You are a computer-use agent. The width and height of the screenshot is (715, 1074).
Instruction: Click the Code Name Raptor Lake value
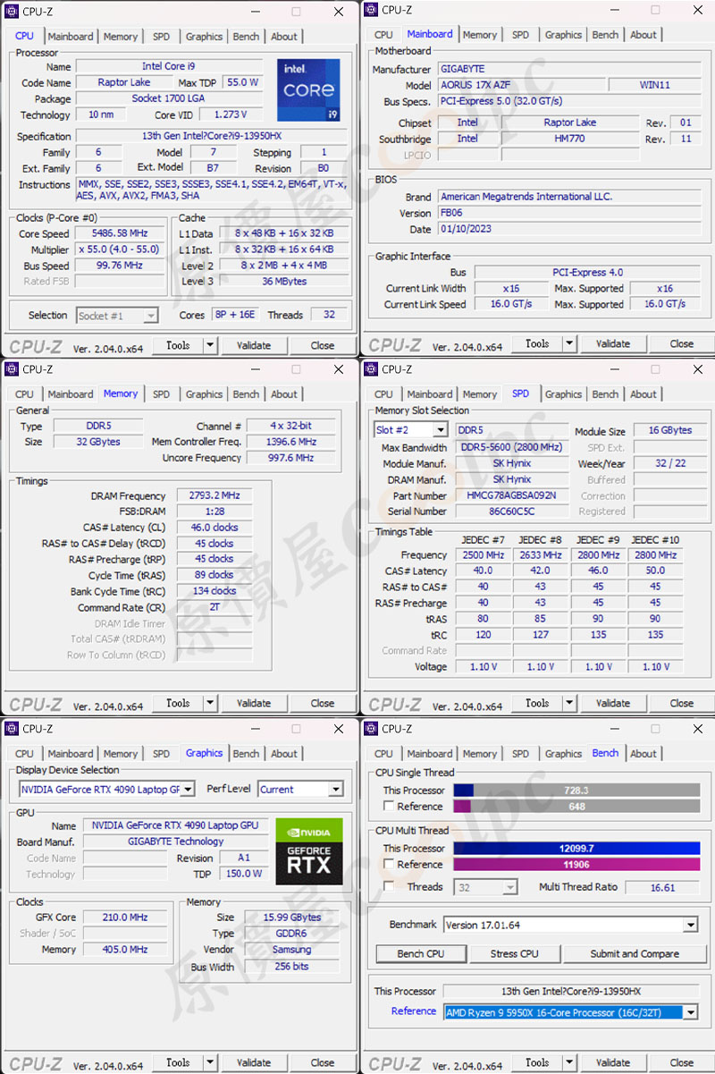[x=124, y=83]
